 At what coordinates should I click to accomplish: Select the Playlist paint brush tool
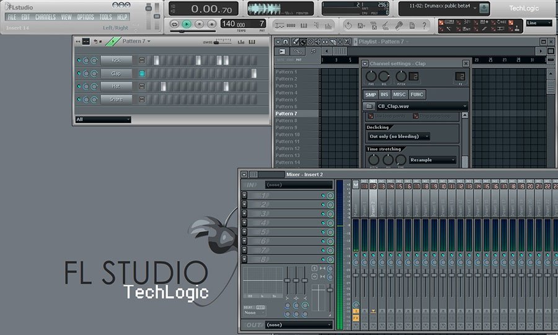pos(303,42)
